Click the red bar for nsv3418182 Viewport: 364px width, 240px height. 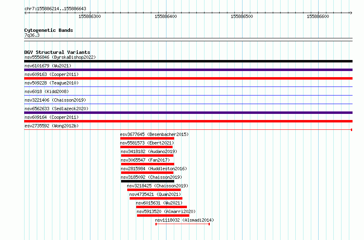click(x=147, y=156)
